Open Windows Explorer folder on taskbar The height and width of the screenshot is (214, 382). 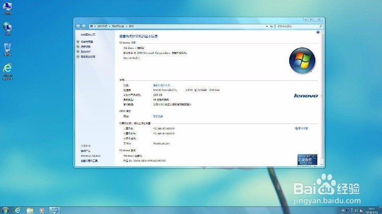(x=30, y=210)
